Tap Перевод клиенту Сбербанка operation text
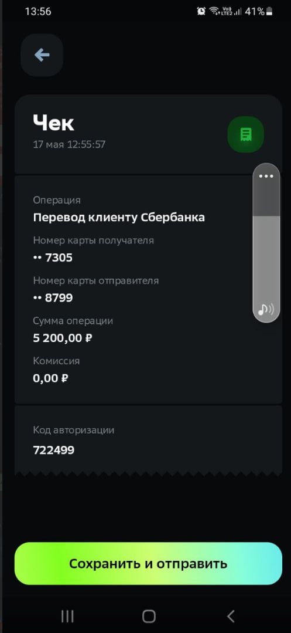Viewport: 291px width, 633px height. [119, 218]
